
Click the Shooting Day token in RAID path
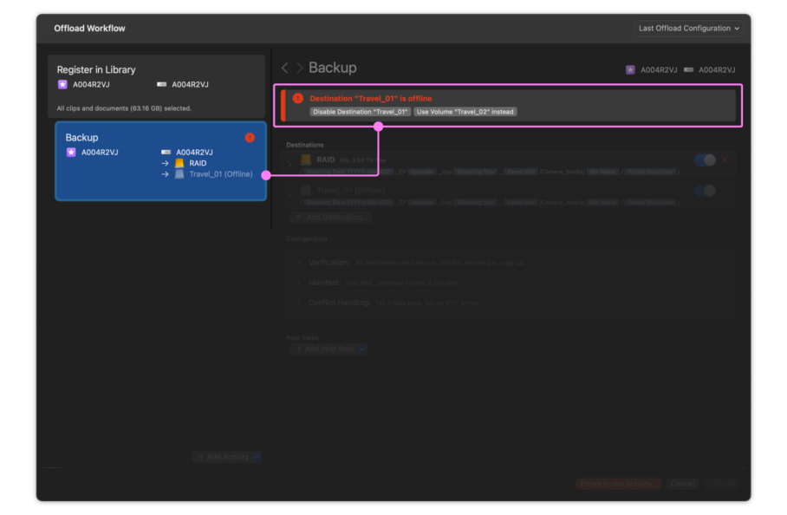pos(475,173)
